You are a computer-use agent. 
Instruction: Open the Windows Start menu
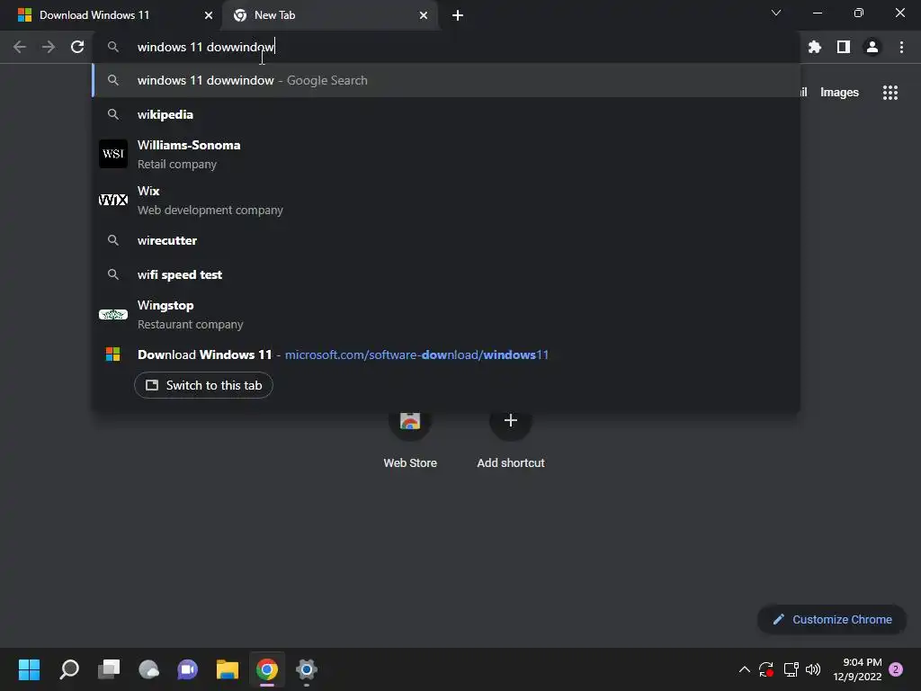click(29, 669)
